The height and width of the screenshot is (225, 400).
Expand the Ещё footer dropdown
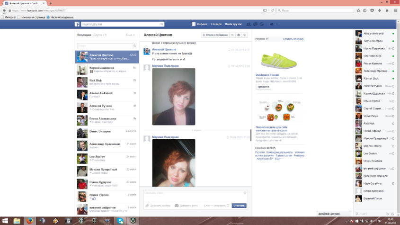[278, 159]
